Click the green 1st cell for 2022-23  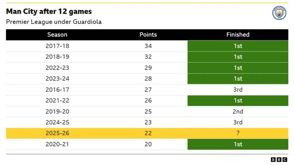tap(238, 68)
